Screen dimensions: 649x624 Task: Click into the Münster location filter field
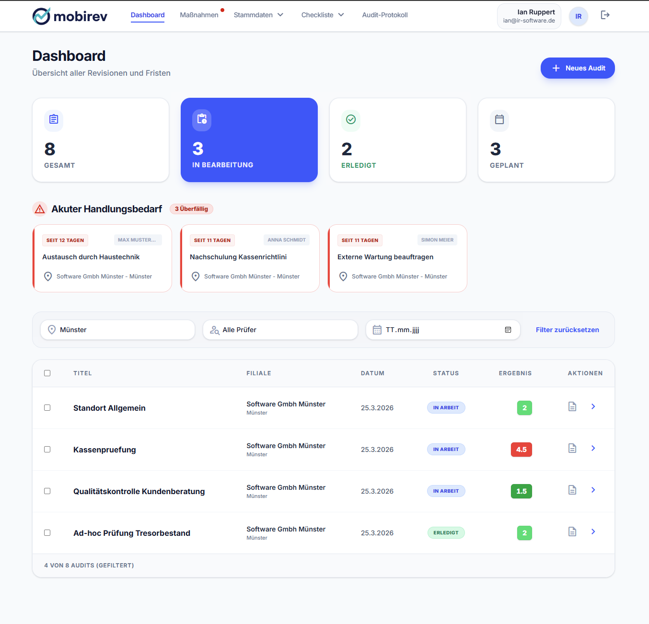point(117,330)
